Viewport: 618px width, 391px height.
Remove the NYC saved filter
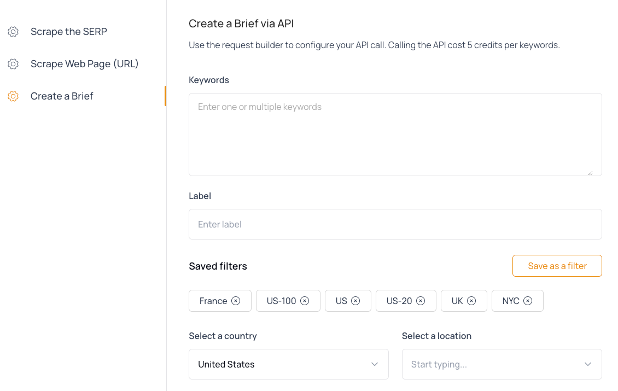click(527, 300)
